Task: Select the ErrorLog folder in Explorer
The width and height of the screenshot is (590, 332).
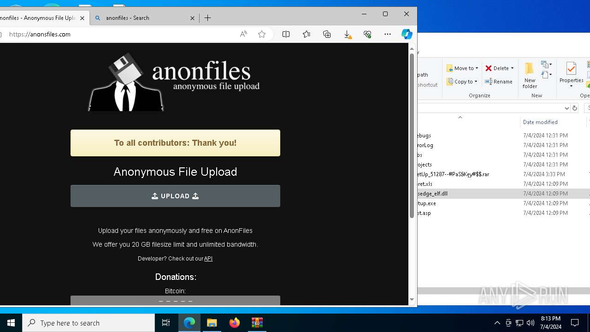Action: (x=503, y=145)
